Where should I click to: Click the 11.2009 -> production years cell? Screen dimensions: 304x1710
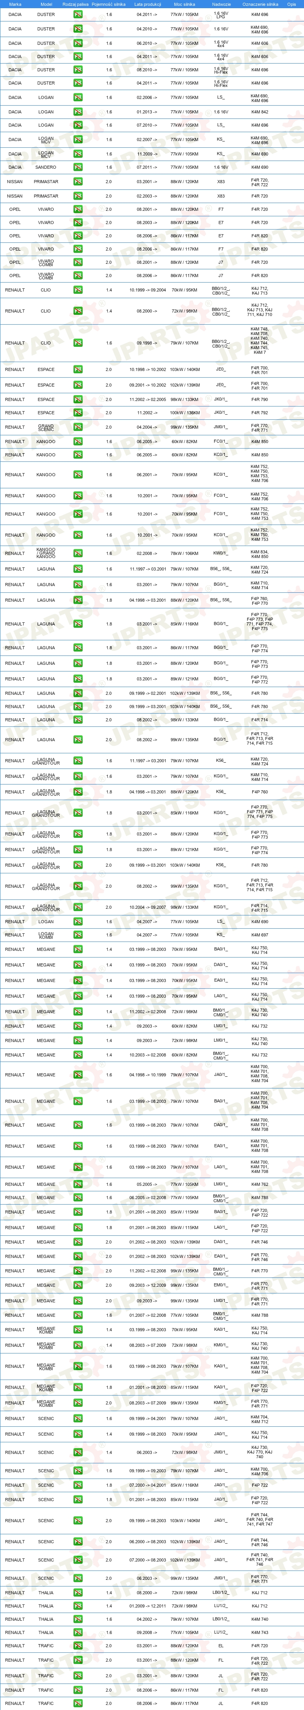click(x=147, y=154)
